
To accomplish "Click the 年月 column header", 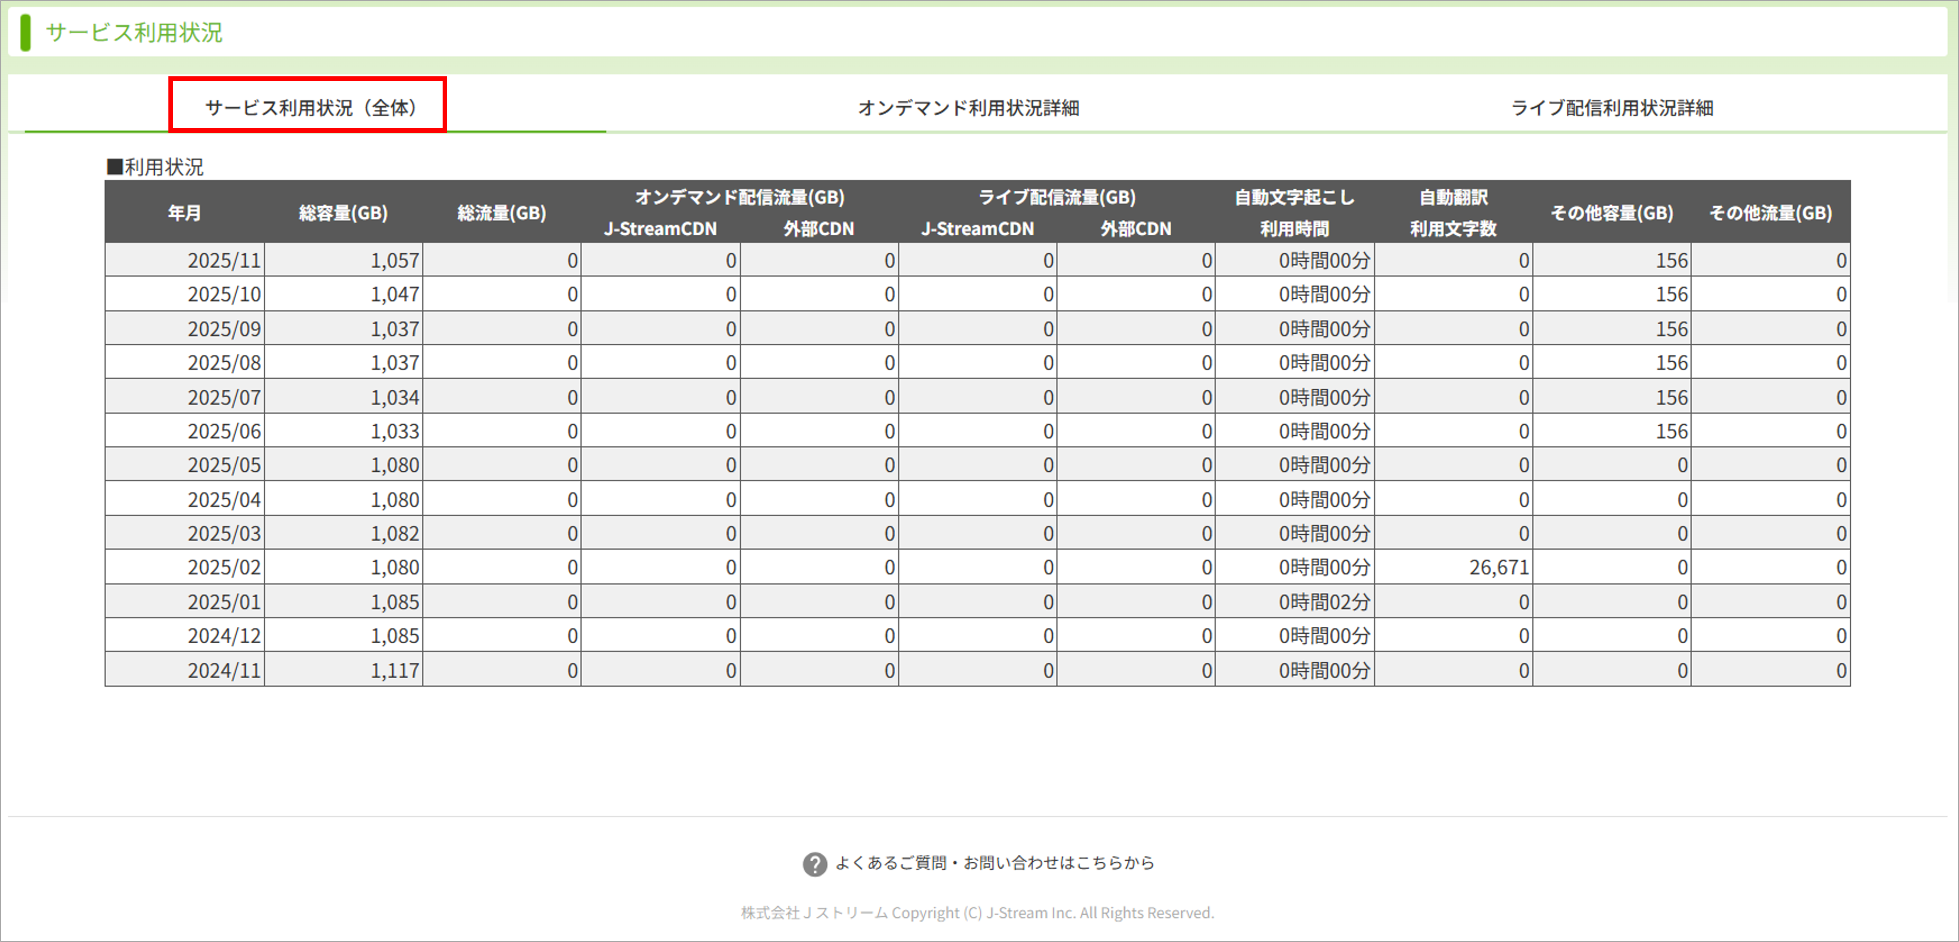I will click(185, 212).
